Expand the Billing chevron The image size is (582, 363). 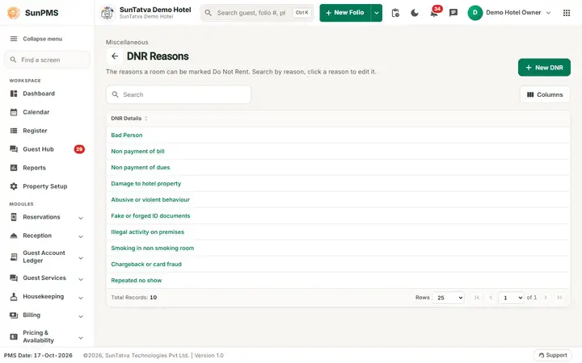coord(81,316)
